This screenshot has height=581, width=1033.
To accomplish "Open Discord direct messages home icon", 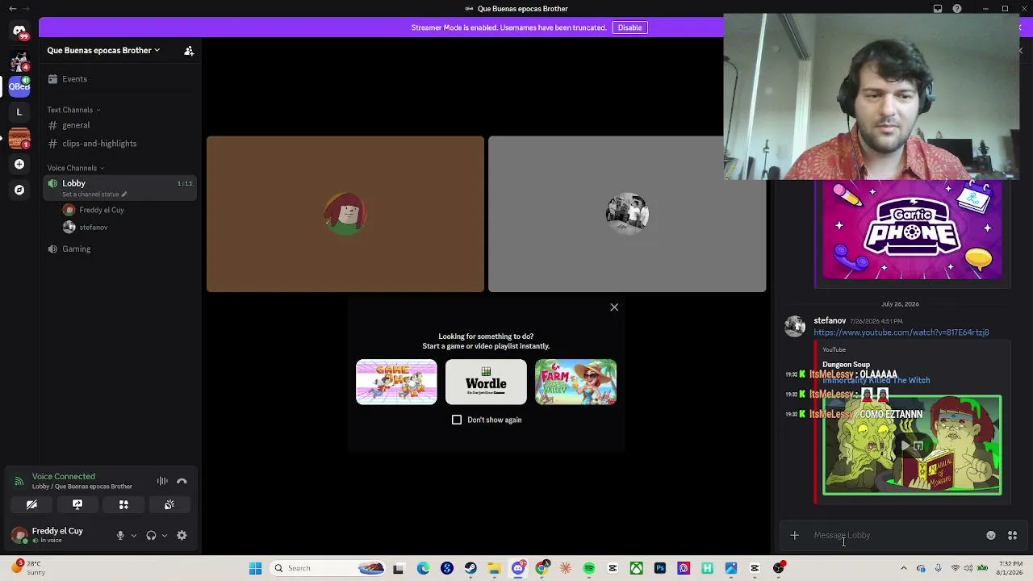I will [19, 31].
